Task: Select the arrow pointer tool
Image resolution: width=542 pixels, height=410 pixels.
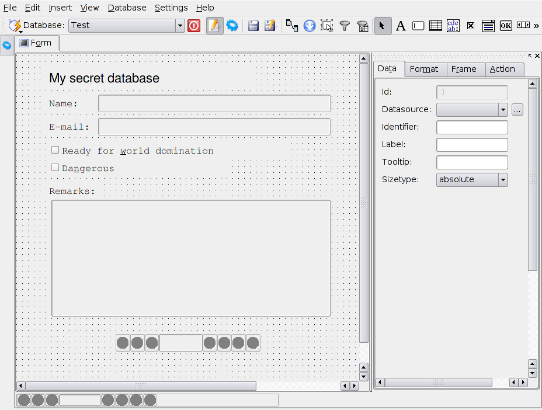Action: pos(383,26)
